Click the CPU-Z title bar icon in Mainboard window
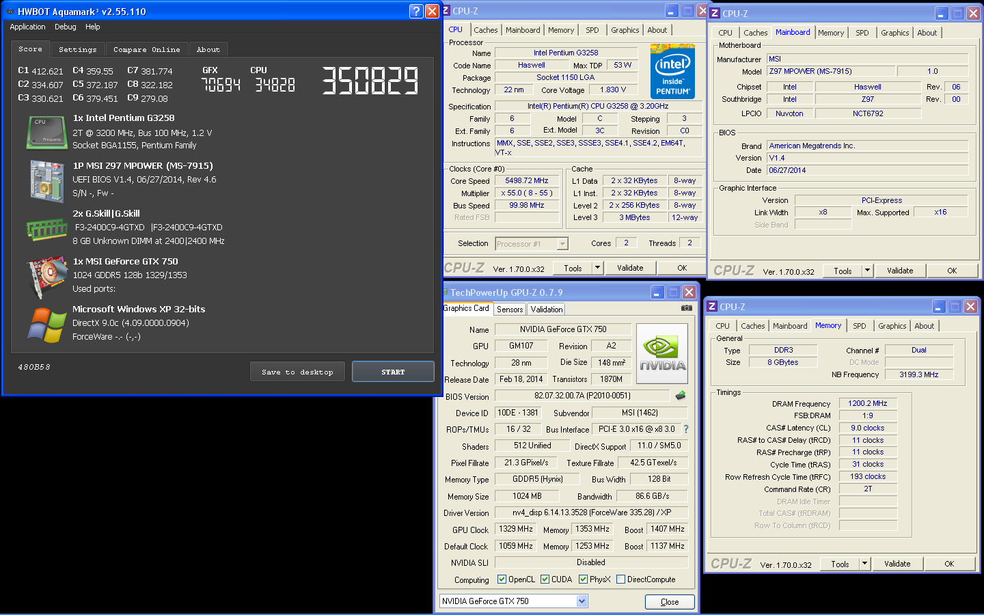984x615 pixels. click(x=715, y=14)
